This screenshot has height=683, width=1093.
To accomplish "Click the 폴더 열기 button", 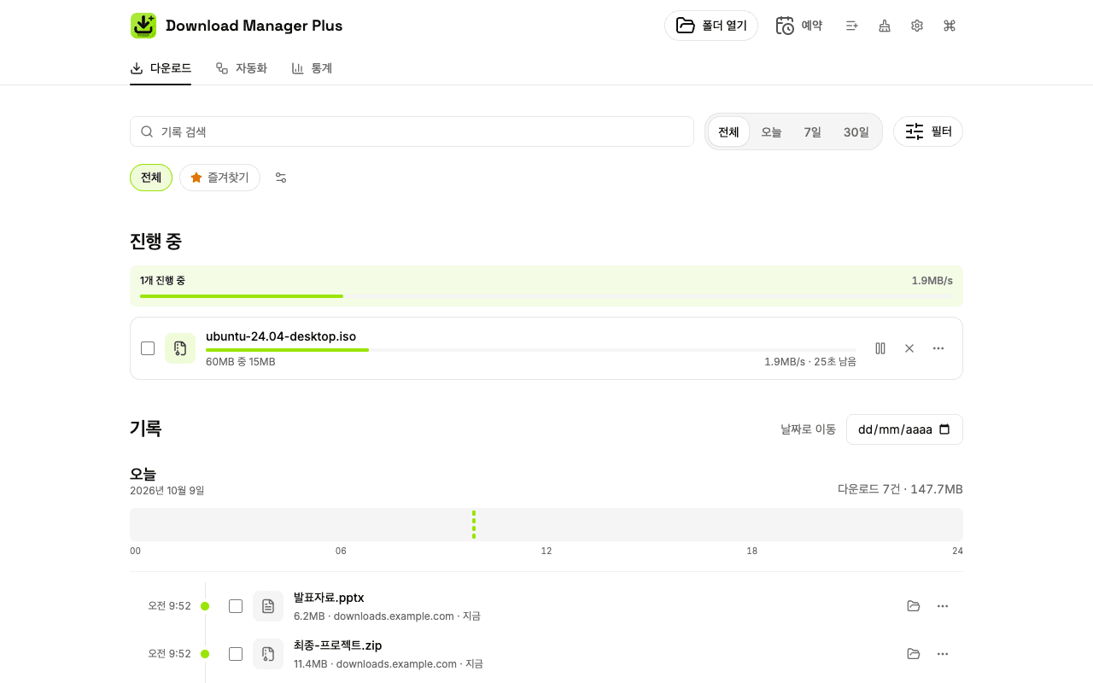I will click(711, 26).
